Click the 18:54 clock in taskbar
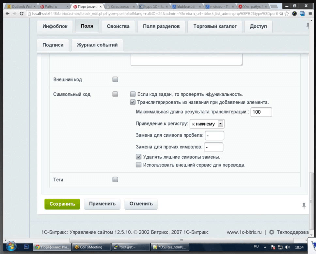Screen dimensions: 316x254 (299, 247)
